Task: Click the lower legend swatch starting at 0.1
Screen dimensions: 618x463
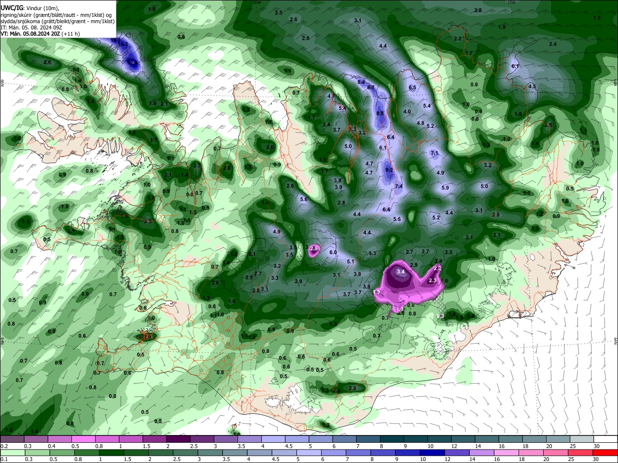Action: pyautogui.click(x=12, y=452)
